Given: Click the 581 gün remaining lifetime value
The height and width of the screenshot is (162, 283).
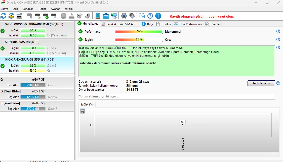Looking at the screenshot, I should pyautogui.click(x=132, y=86).
